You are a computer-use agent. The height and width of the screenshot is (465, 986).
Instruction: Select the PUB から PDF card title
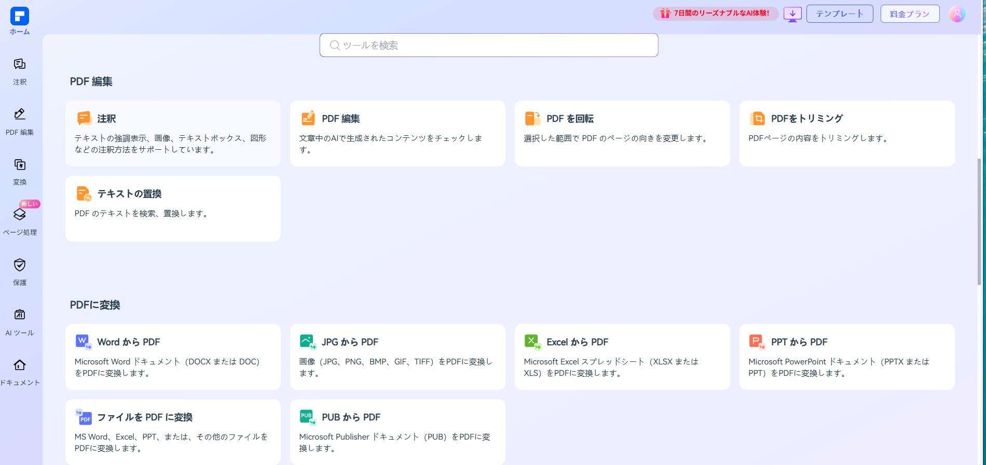point(351,417)
